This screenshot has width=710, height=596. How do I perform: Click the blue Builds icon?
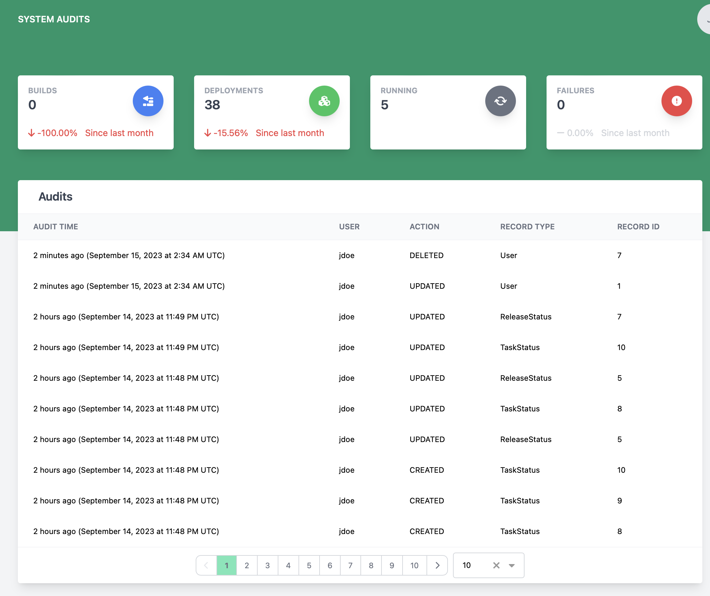(x=148, y=101)
